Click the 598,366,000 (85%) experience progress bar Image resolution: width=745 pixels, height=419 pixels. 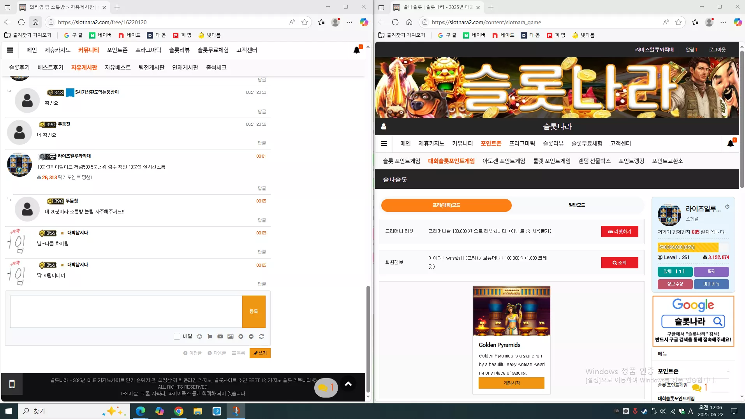[693, 247]
